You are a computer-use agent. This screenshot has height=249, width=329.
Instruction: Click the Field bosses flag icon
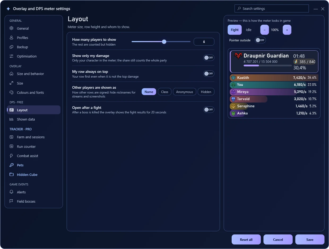coord(11,201)
